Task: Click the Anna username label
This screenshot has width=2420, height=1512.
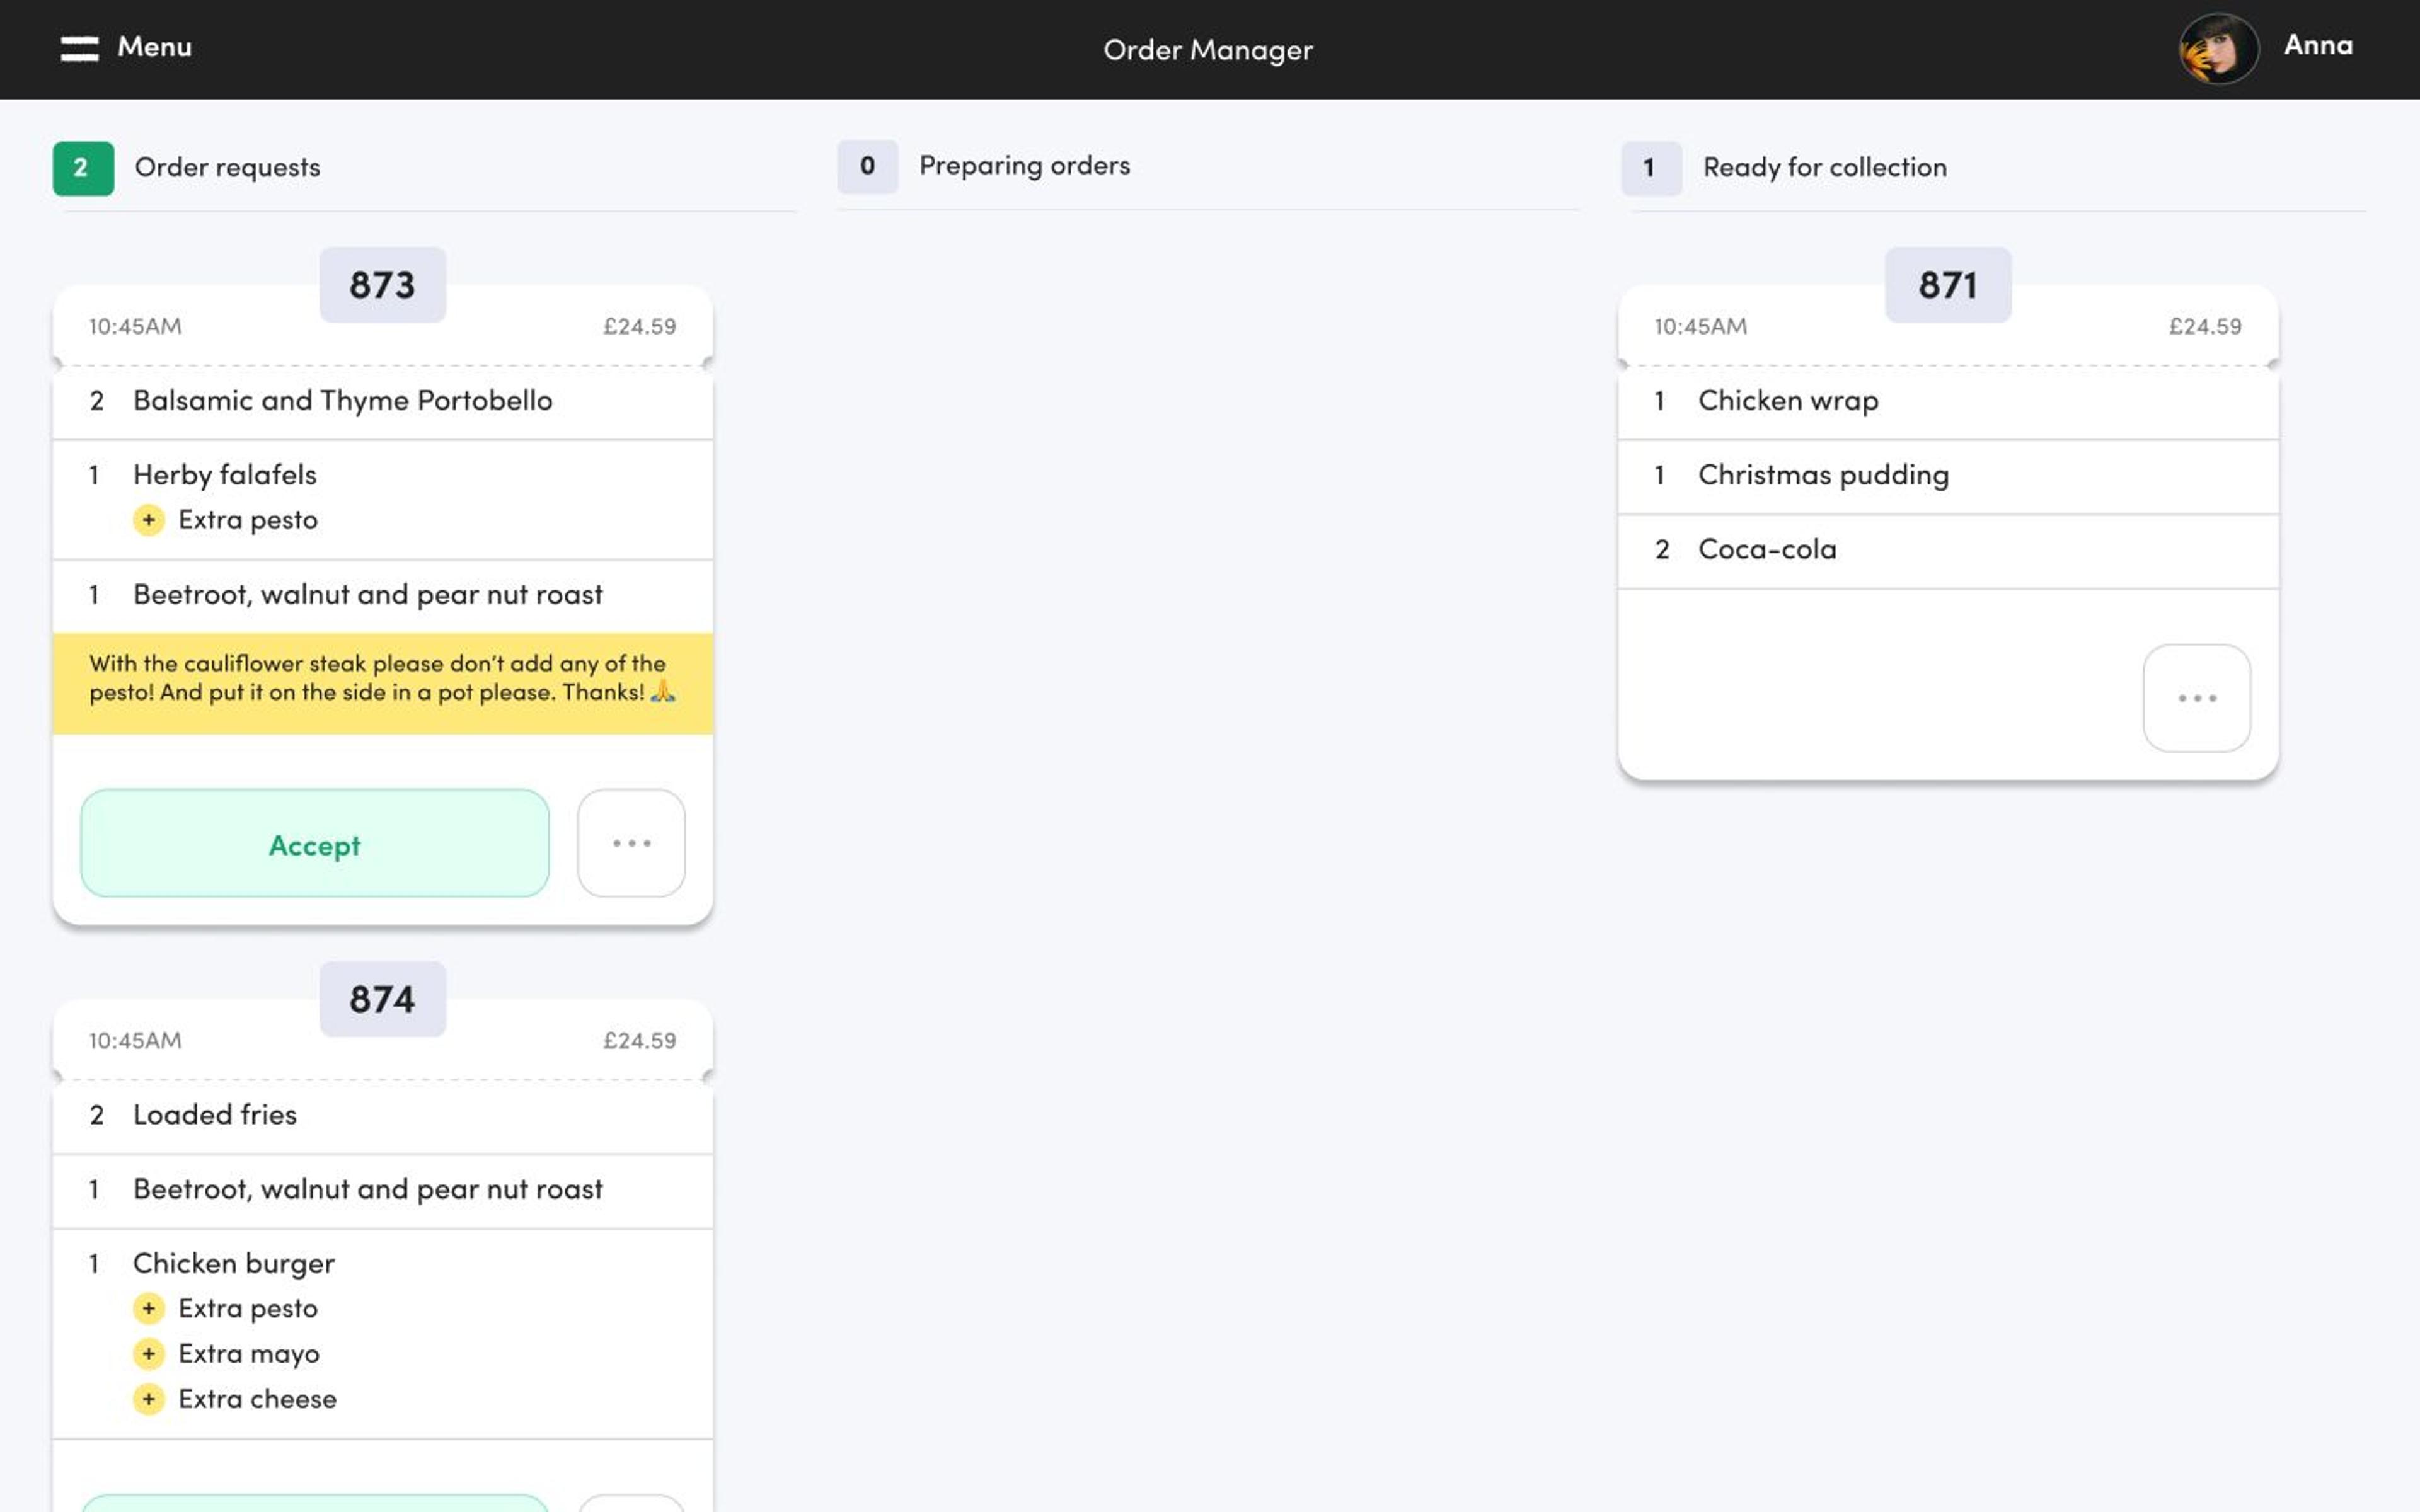Action: pyautogui.click(x=2317, y=46)
